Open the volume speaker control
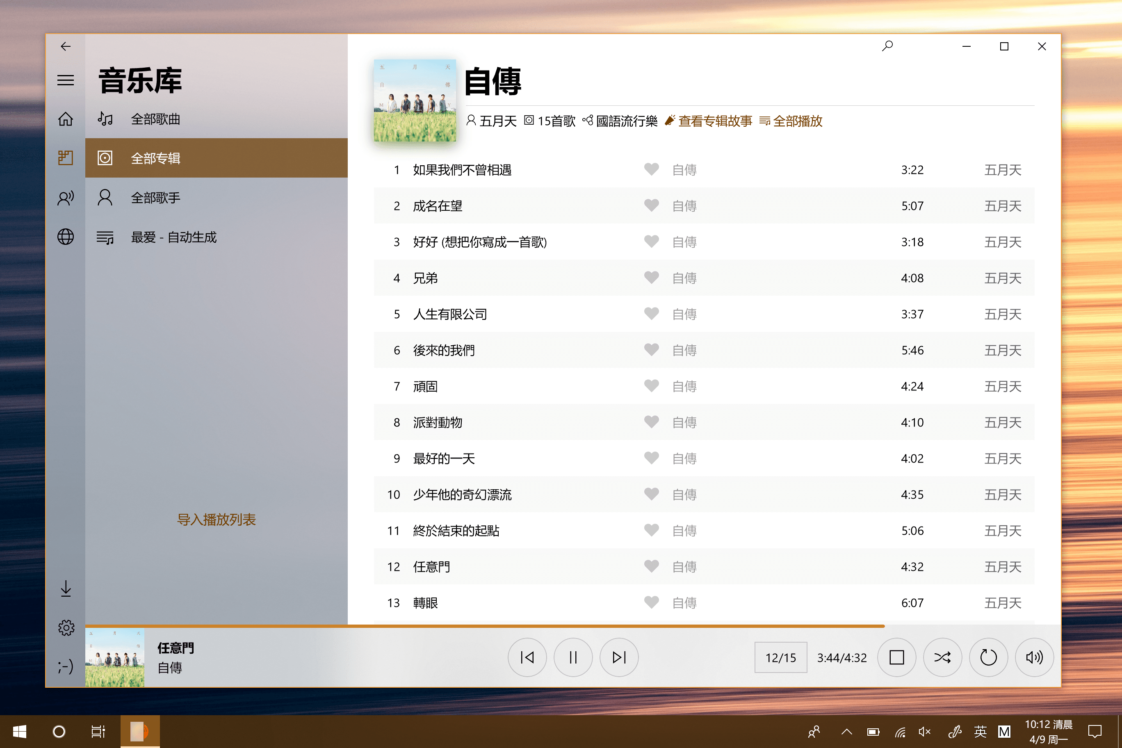 (x=1034, y=657)
